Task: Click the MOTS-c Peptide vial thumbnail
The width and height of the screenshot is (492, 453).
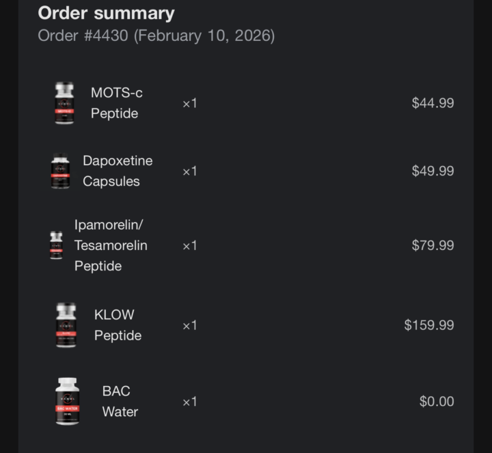Action: coord(64,103)
